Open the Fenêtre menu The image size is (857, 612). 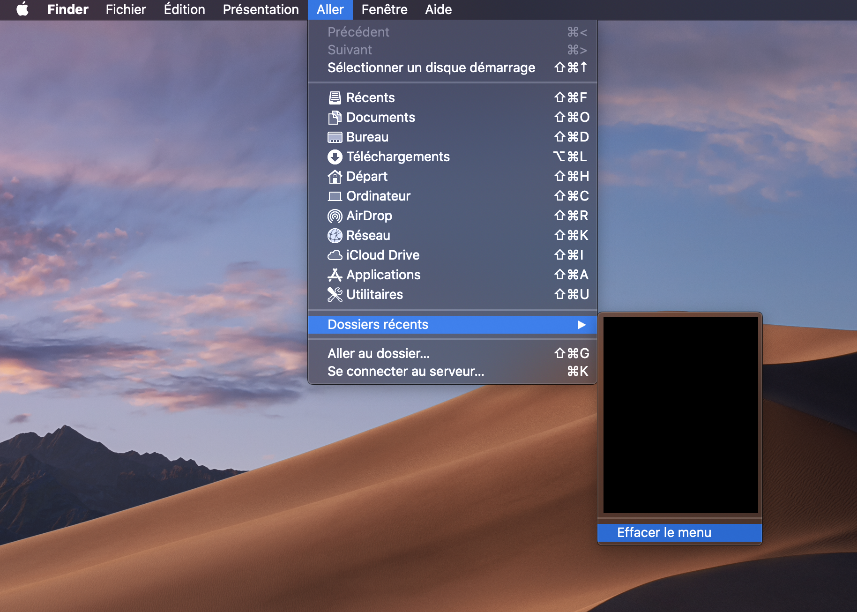tap(384, 9)
